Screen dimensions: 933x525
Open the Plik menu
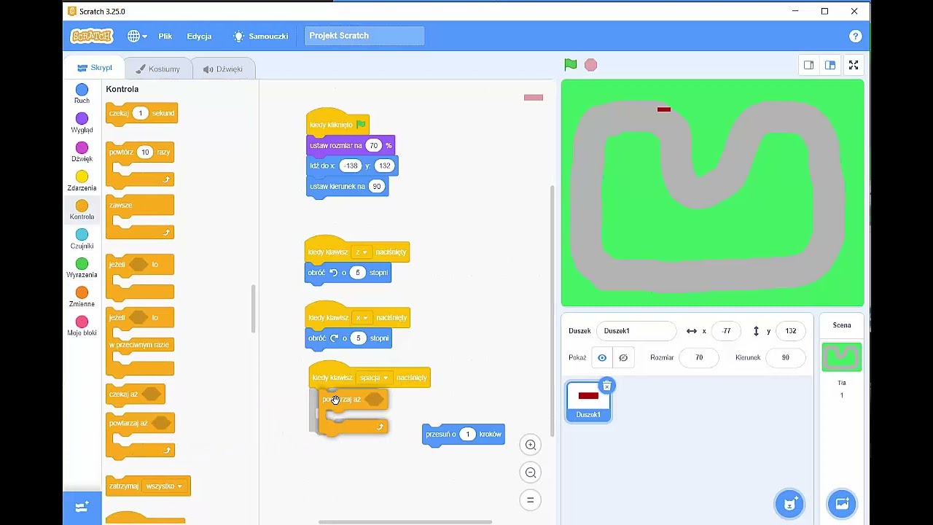click(165, 36)
